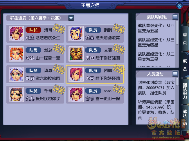Click 然总's orange-haired avatar

pos(16,54)
